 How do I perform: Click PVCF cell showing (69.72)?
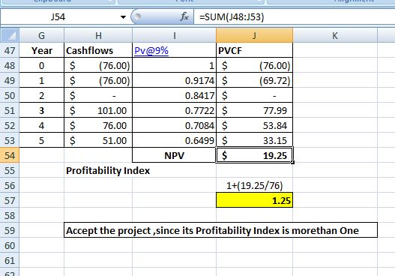tap(254, 80)
